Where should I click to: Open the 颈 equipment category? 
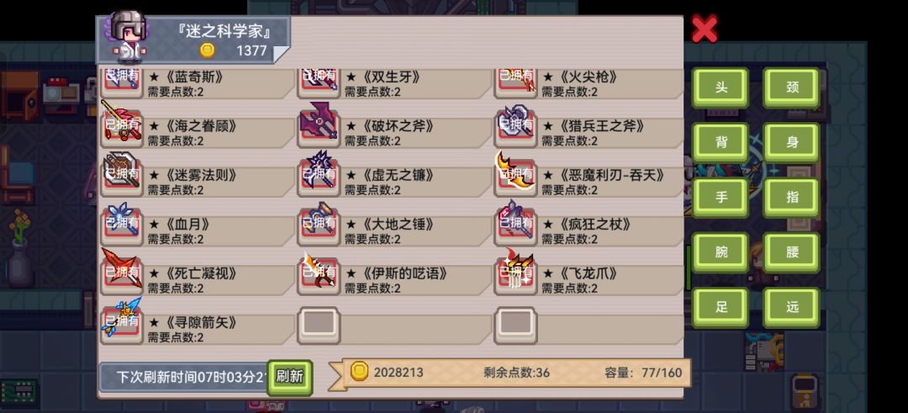tap(792, 88)
